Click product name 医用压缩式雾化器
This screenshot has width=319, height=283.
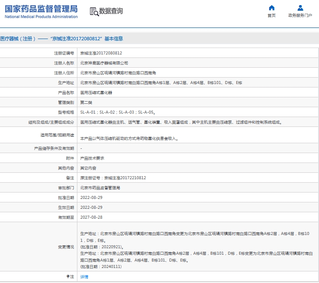(96, 93)
